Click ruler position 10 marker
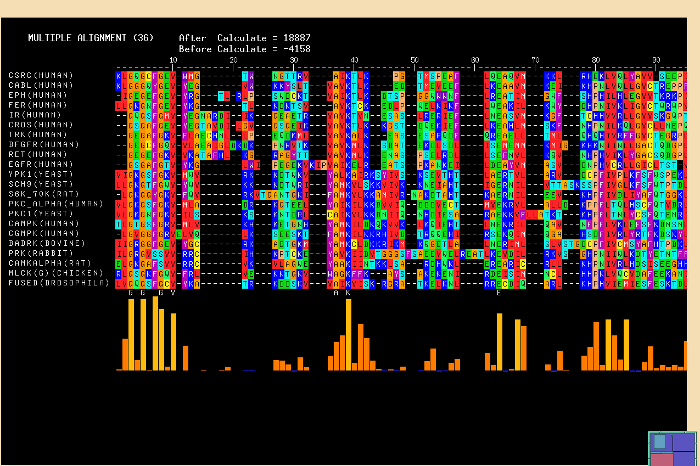This screenshot has width=700, height=466. pos(173,60)
